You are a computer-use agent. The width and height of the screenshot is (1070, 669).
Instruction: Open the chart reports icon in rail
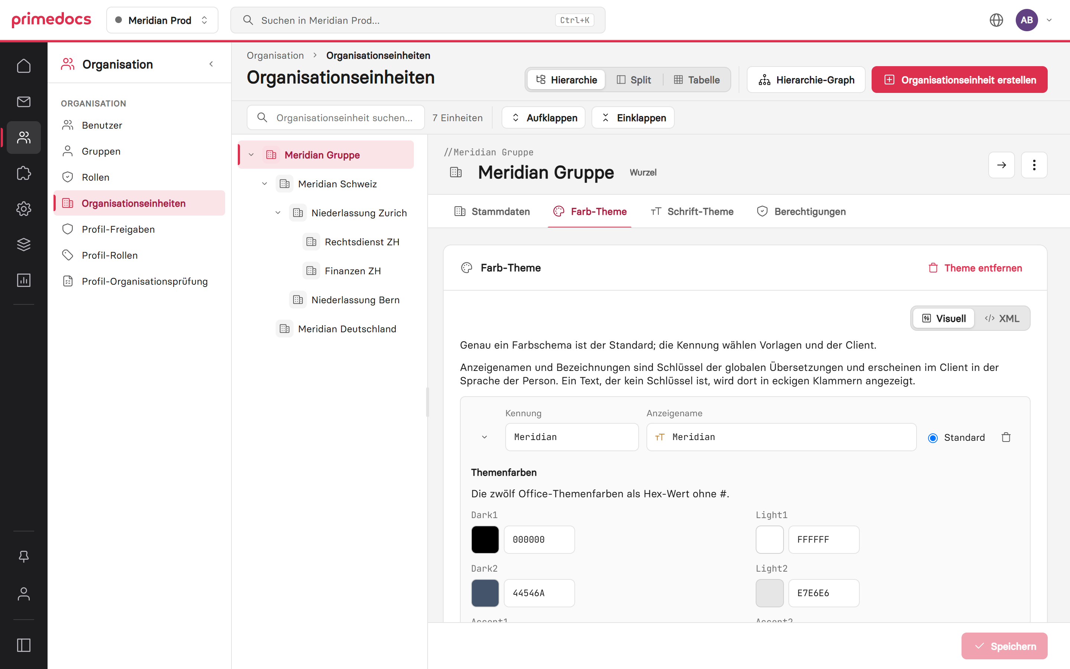[x=23, y=280]
